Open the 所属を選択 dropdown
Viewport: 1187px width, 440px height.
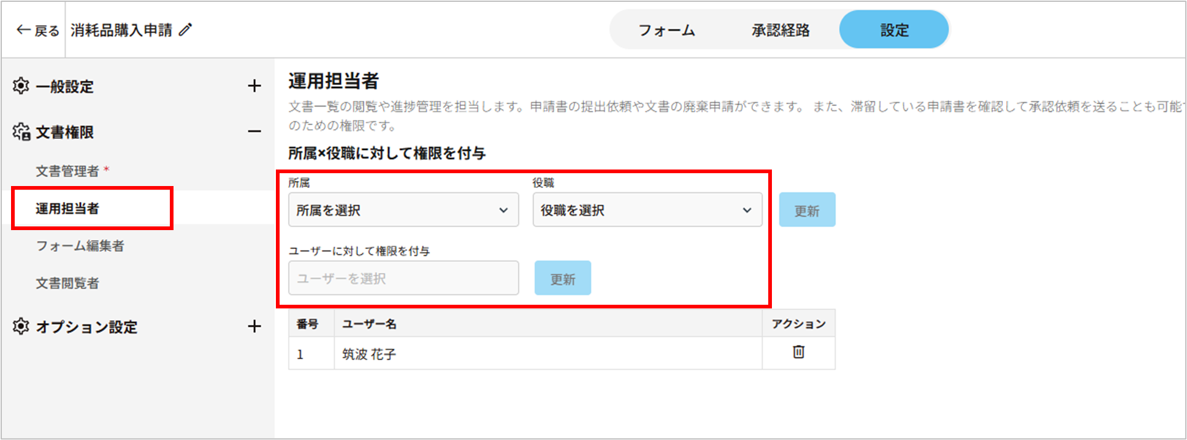coord(403,210)
